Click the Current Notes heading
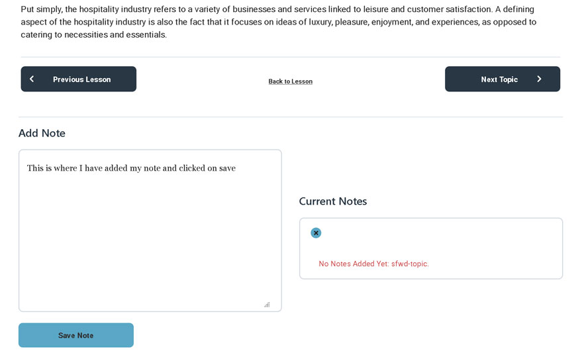The width and height of the screenshot is (580, 355). (333, 201)
